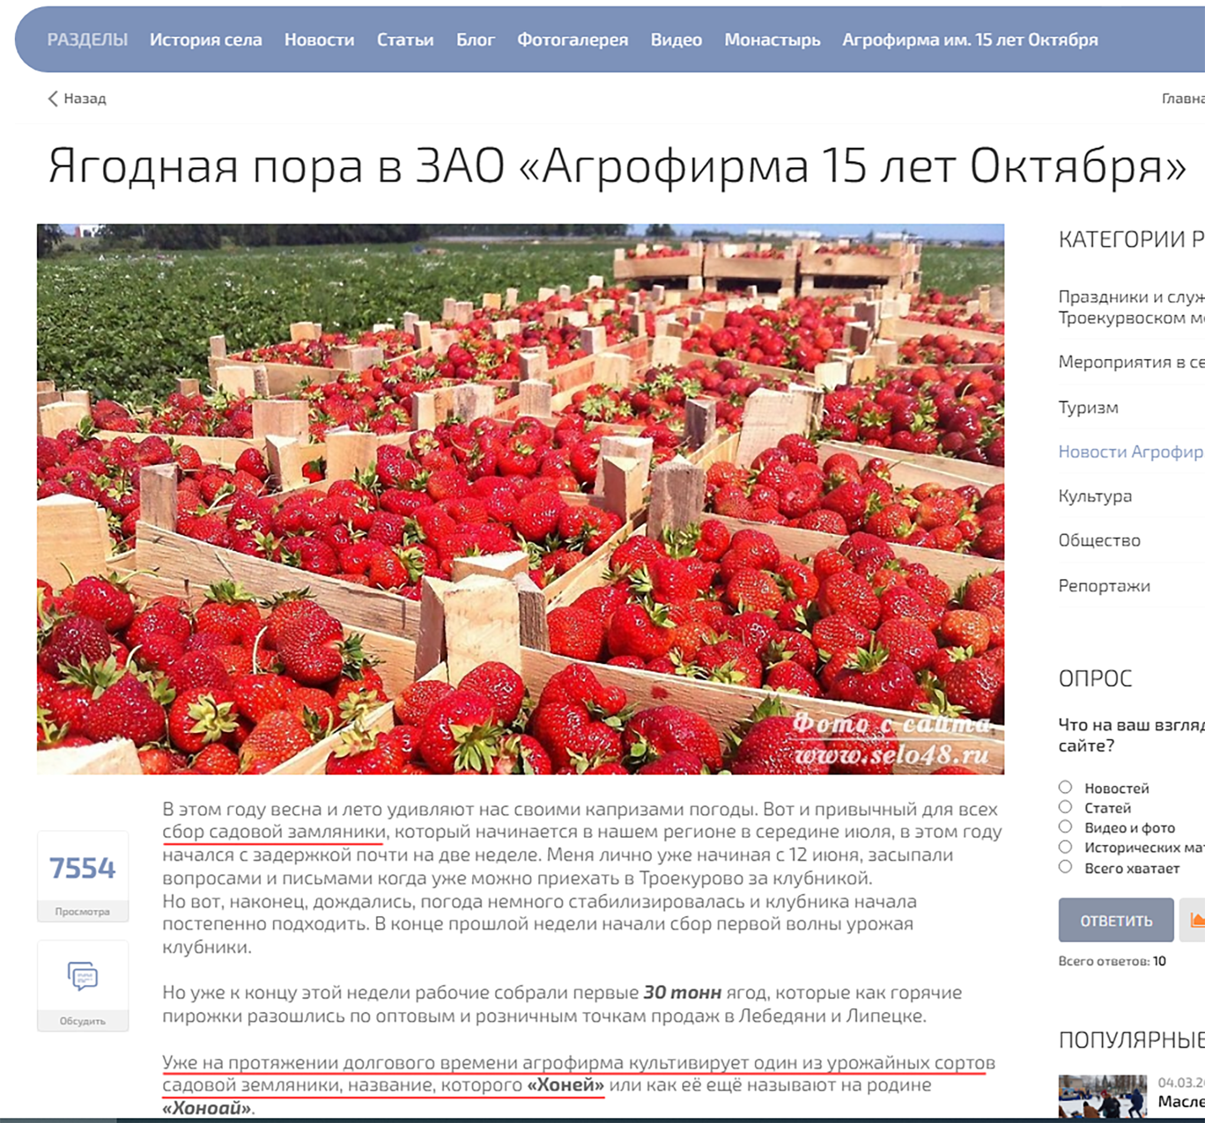Click the strawberry crates article photo

[x=520, y=499]
